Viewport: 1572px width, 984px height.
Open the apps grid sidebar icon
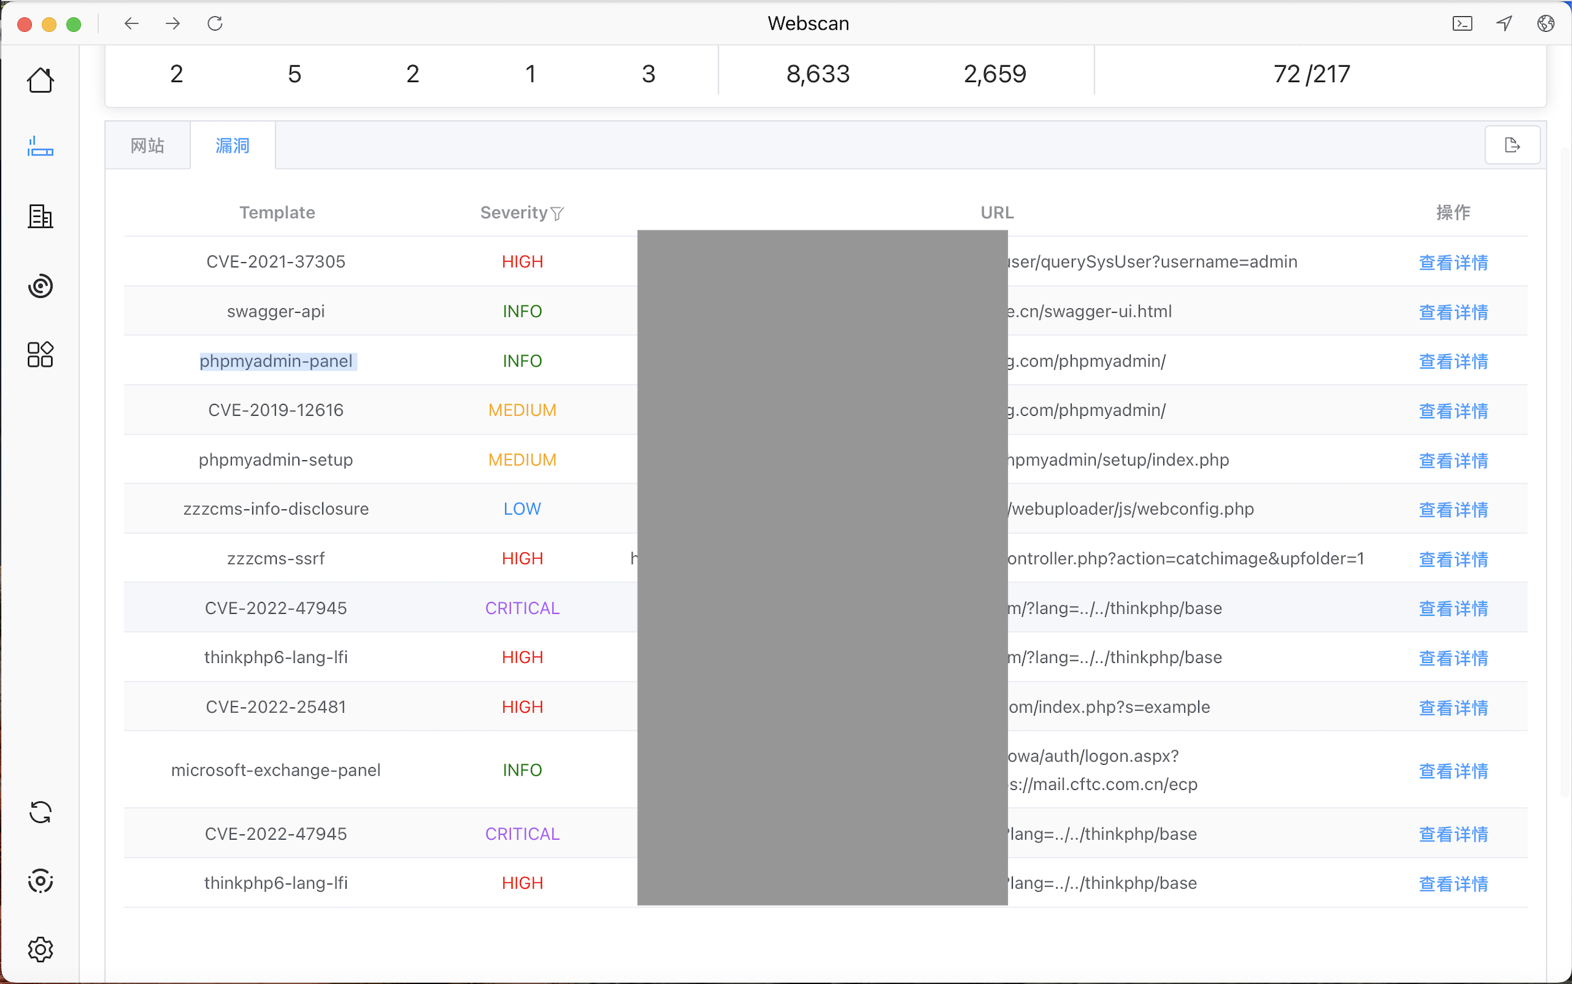(x=40, y=355)
